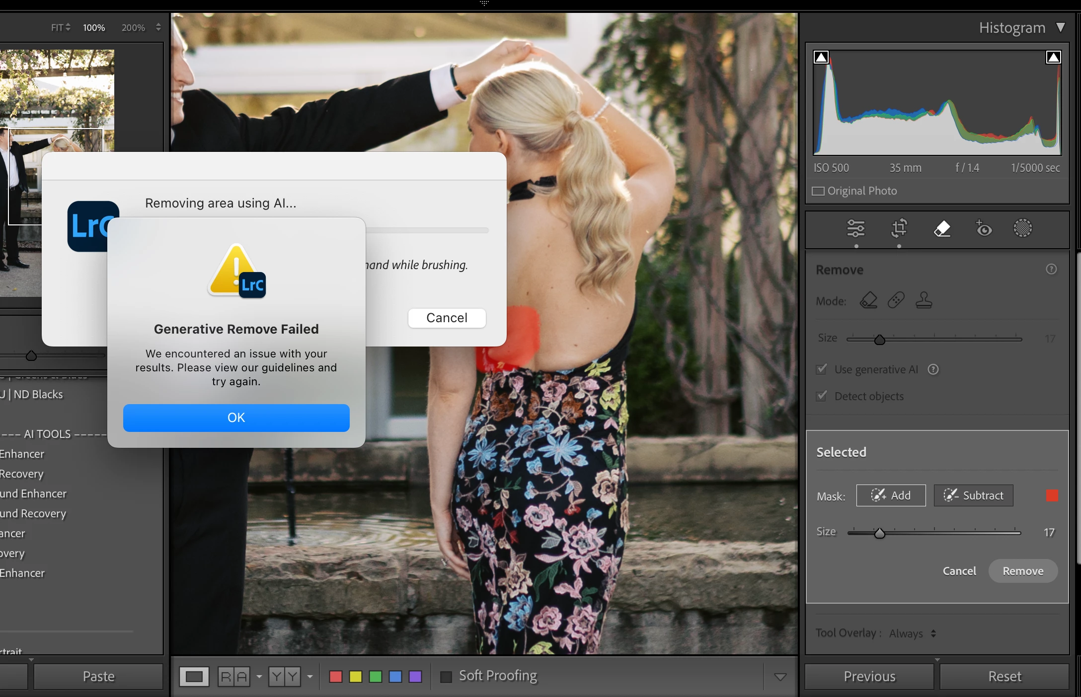Toggle the Use generative AI checkbox
1081x697 pixels.
(822, 369)
